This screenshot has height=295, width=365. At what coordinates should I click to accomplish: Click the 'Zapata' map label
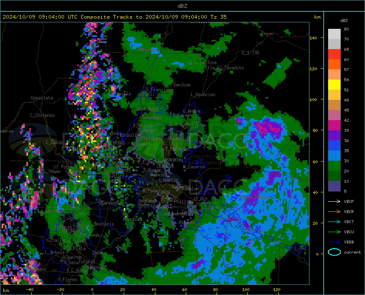(x=99, y=253)
